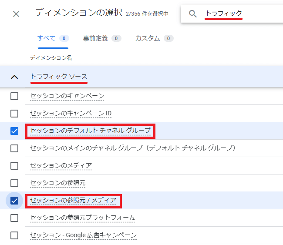Screen dimensions: 283x245
Task: Uncheck セッションのデフォルト チャネル グループ checkbox
Action: click(14, 131)
